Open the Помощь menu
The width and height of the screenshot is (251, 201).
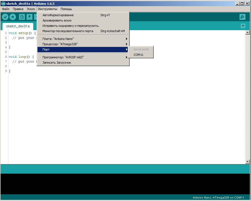(66, 9)
